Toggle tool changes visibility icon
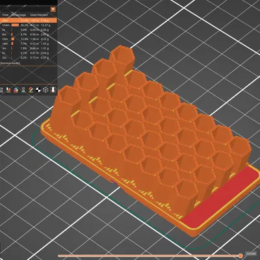The width and height of the screenshot is (260, 260). [x=8, y=90]
